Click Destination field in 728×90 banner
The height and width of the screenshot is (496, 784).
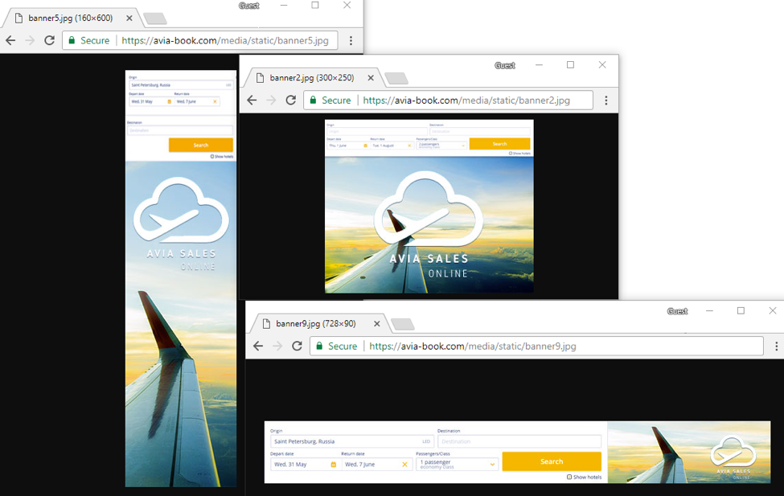[519, 441]
